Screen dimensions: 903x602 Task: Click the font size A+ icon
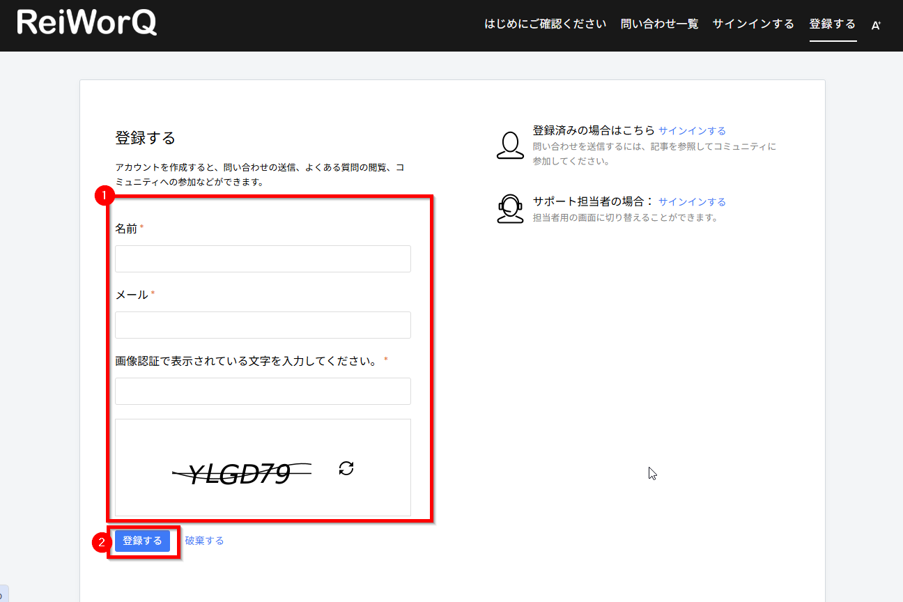876,25
